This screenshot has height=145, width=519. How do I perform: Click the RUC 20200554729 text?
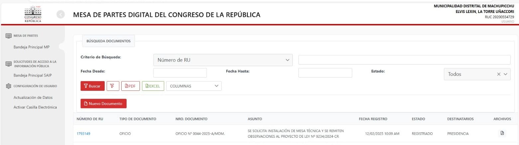(x=499, y=17)
